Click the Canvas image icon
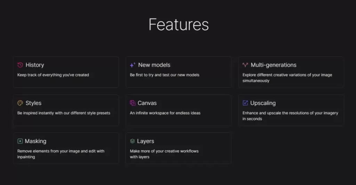Image resolution: width=356 pixels, height=185 pixels. pyautogui.click(x=132, y=103)
